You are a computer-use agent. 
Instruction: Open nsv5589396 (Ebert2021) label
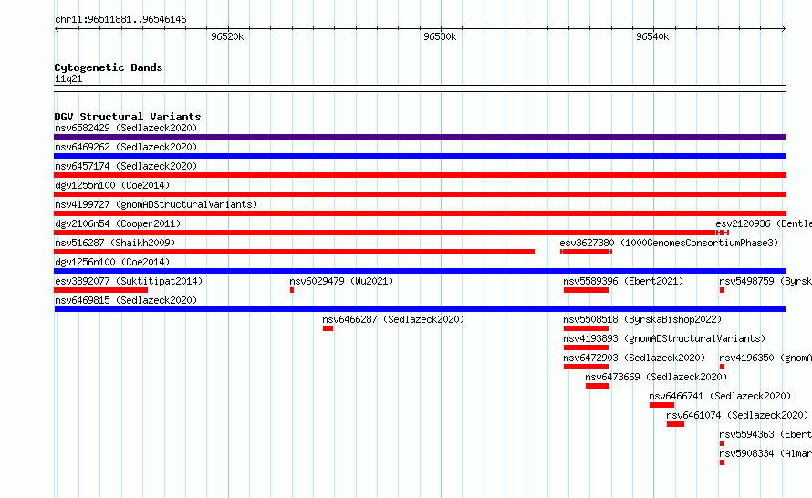(x=623, y=281)
